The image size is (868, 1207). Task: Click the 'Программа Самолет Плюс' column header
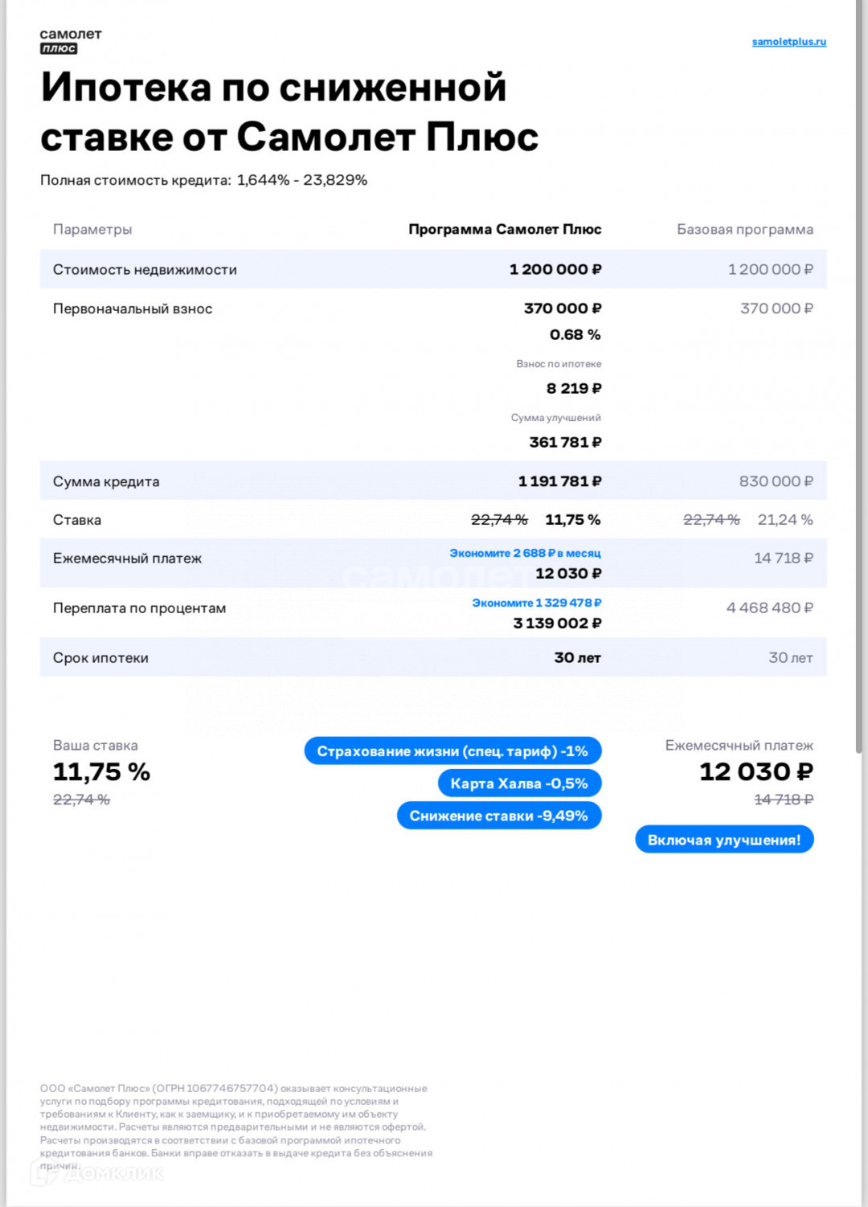click(x=505, y=230)
